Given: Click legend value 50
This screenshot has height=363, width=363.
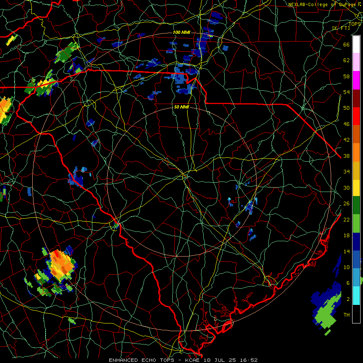Looking at the screenshot, I should tap(346, 108).
